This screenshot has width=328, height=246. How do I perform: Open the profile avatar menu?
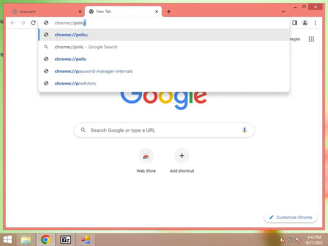pos(305,23)
